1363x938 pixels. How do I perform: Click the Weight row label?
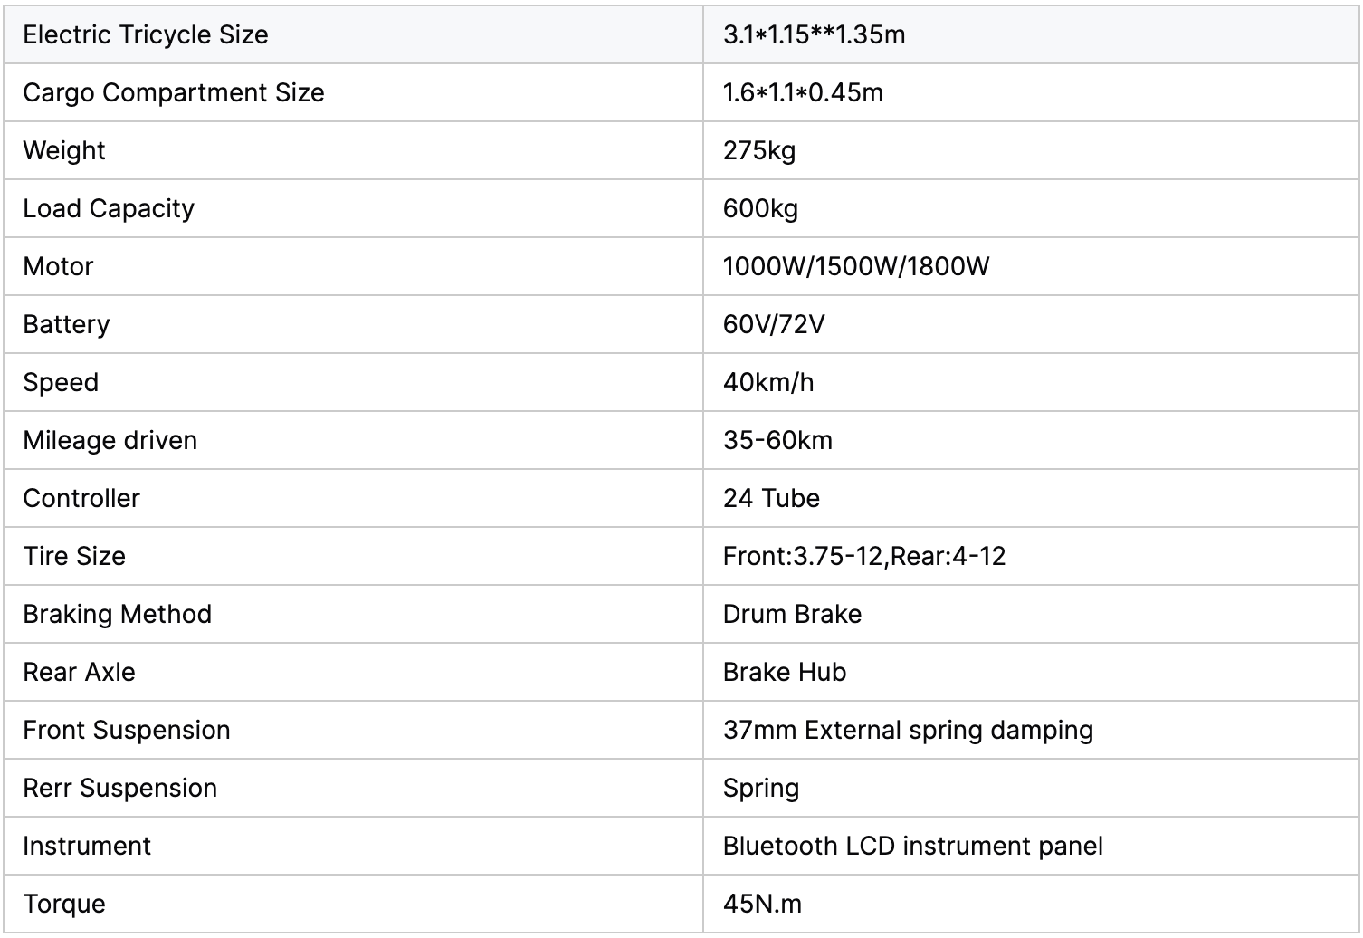coord(64,150)
